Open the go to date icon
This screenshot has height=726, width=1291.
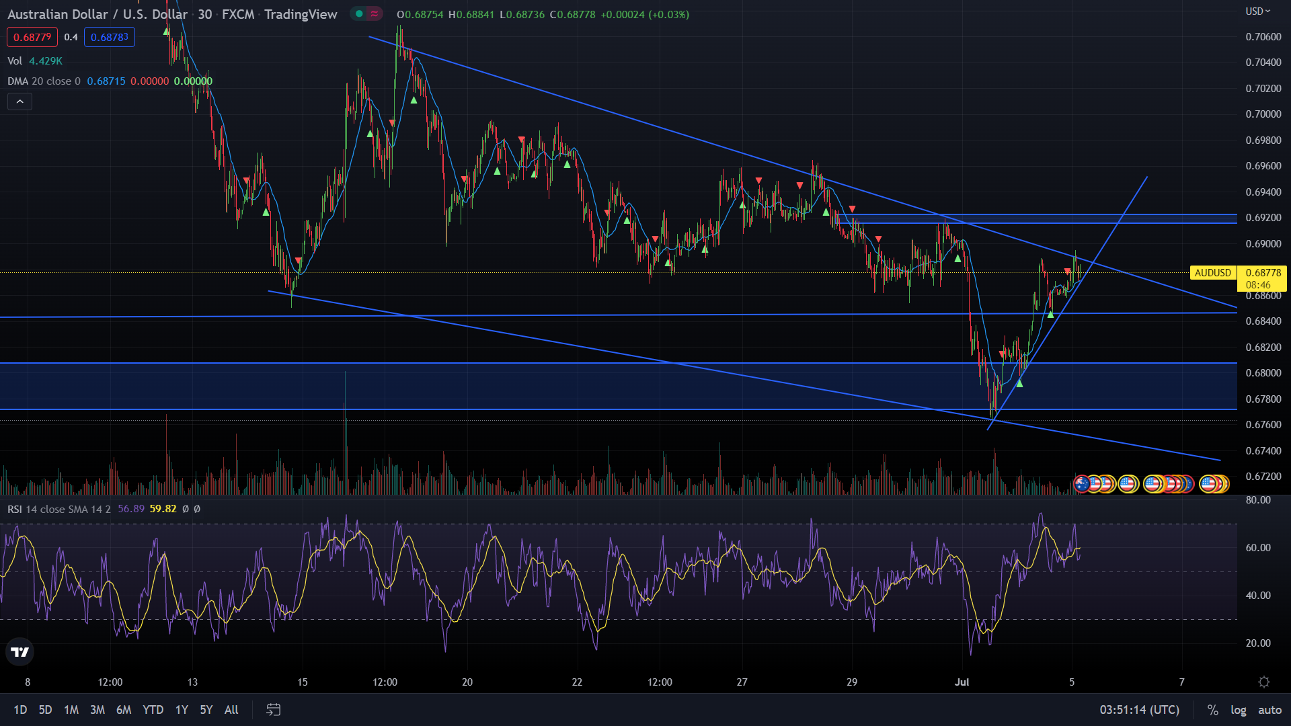[x=274, y=709]
